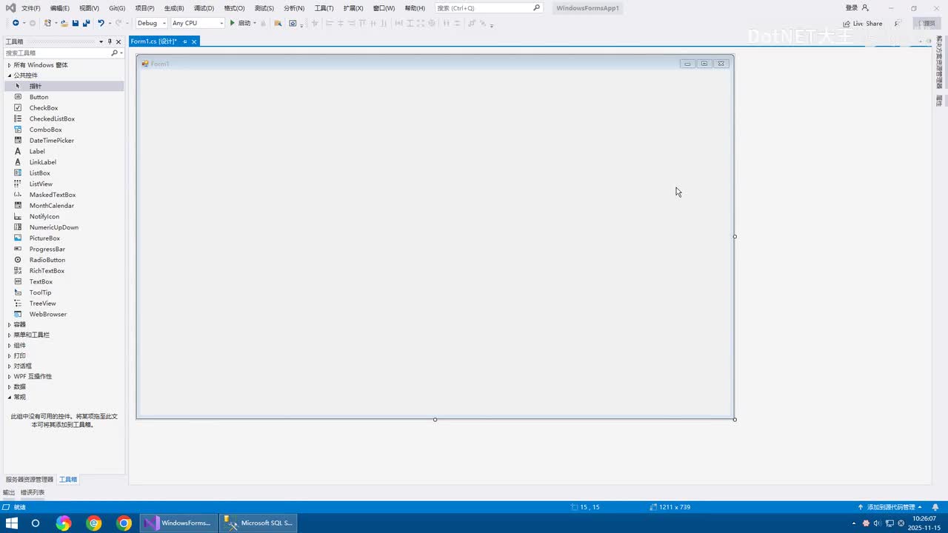
Task: Focus the 搜索 (Ctrl+Q) search box
Action: coord(489,8)
